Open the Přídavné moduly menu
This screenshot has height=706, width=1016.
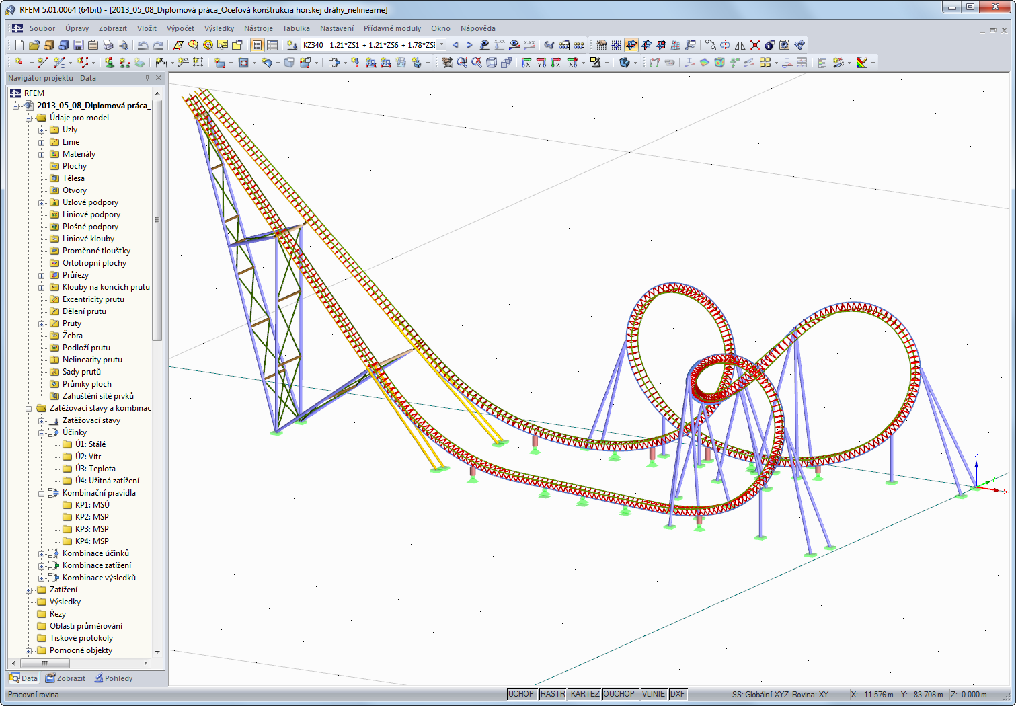[392, 28]
